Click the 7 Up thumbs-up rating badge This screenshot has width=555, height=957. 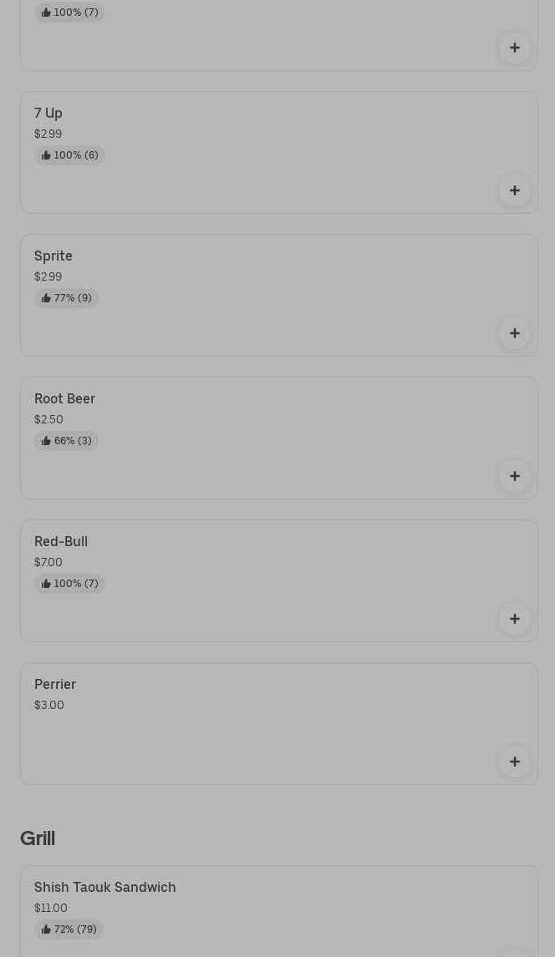[69, 155]
